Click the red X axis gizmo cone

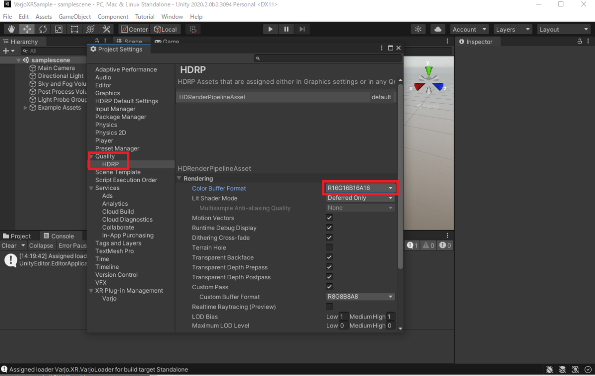[x=419, y=87]
